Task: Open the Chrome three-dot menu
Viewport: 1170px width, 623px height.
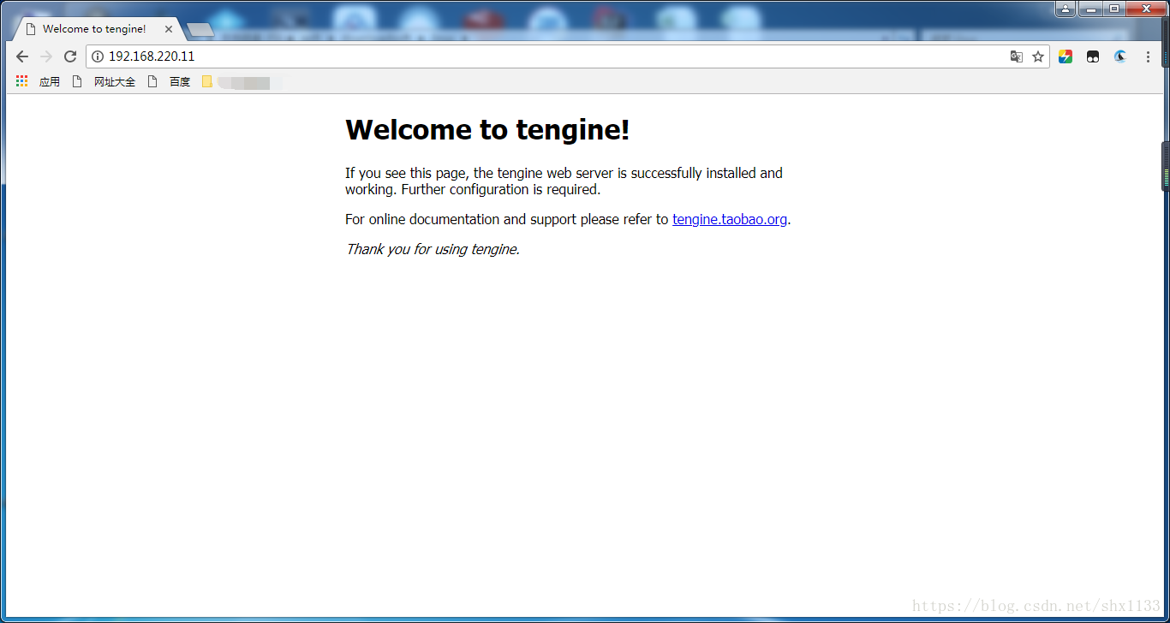Action: pyautogui.click(x=1148, y=56)
